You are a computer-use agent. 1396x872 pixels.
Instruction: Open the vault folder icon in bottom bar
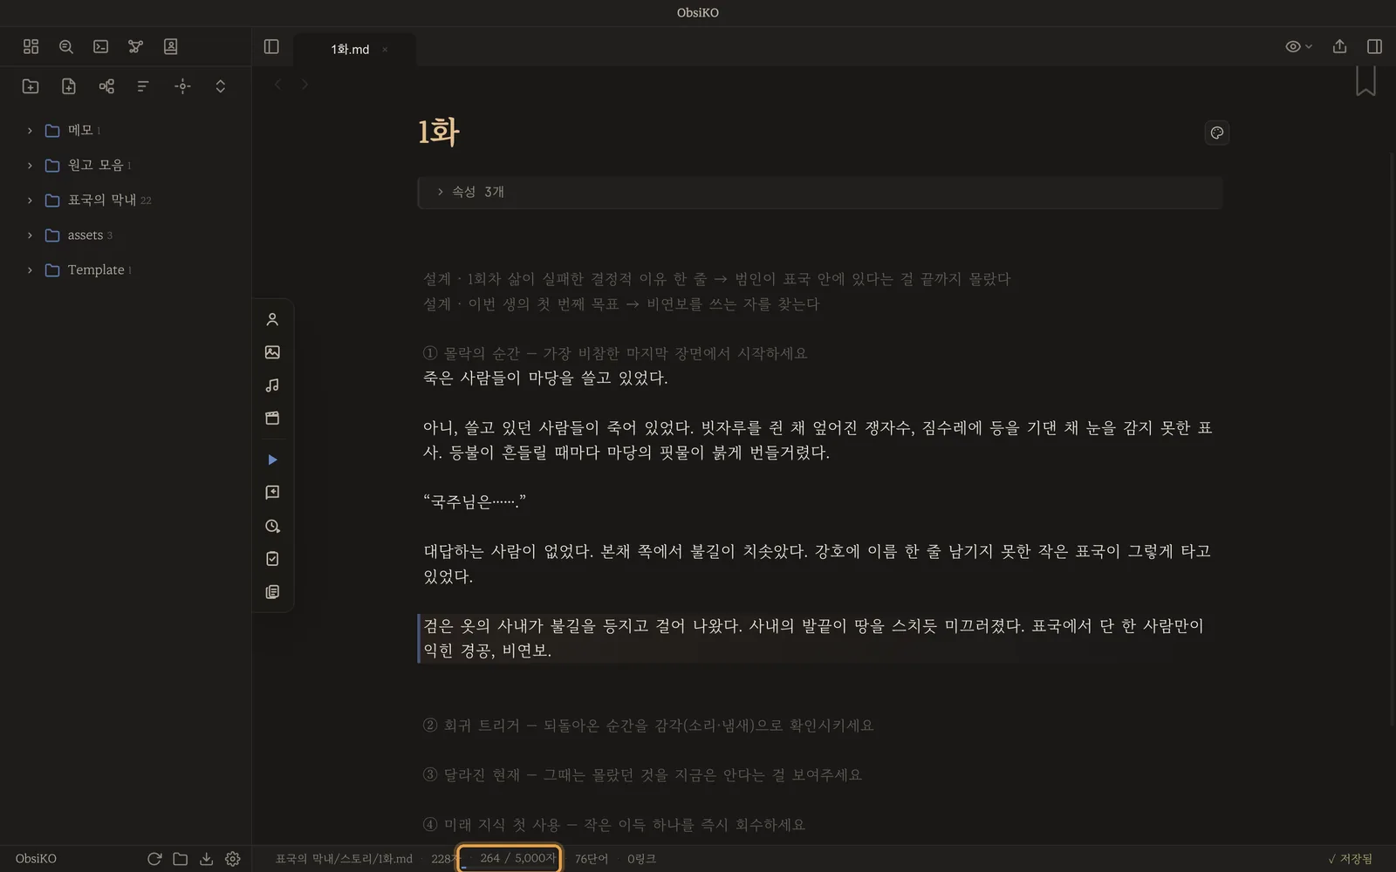(181, 859)
